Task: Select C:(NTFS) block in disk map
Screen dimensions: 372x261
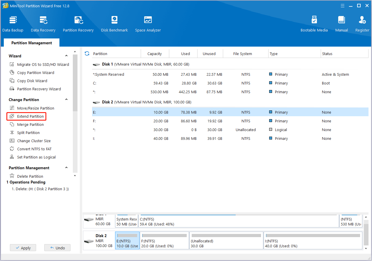Action: [x=239, y=221]
